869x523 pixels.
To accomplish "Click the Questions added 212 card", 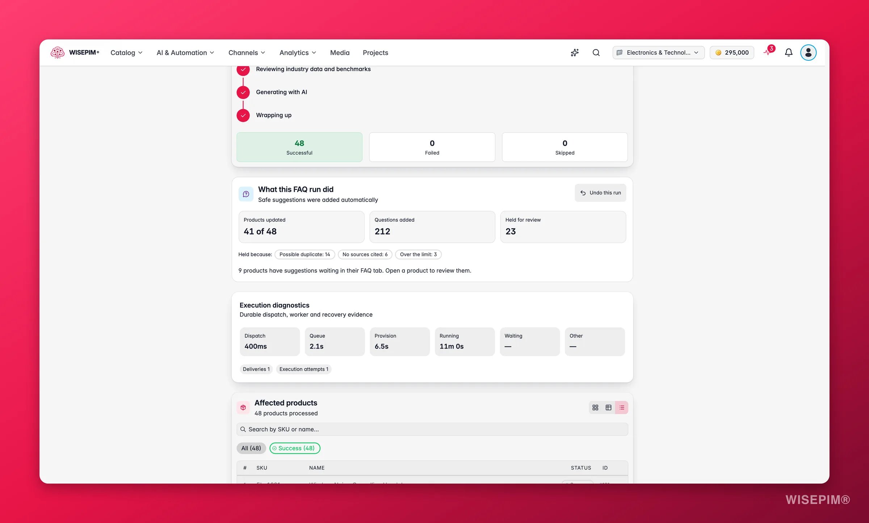I will [432, 227].
